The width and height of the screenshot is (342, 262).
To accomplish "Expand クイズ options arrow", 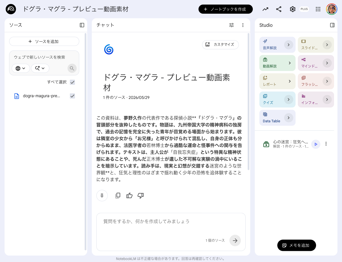I will pos(289,99).
